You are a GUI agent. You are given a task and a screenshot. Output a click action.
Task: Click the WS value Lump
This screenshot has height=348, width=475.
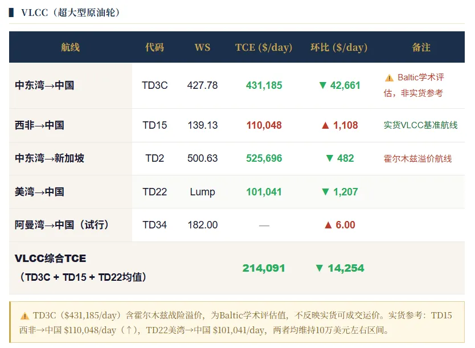click(202, 192)
